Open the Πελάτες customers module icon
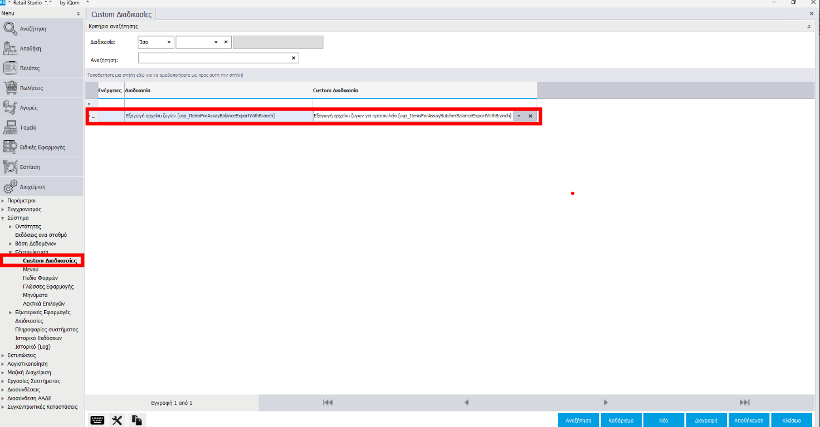 click(11, 68)
